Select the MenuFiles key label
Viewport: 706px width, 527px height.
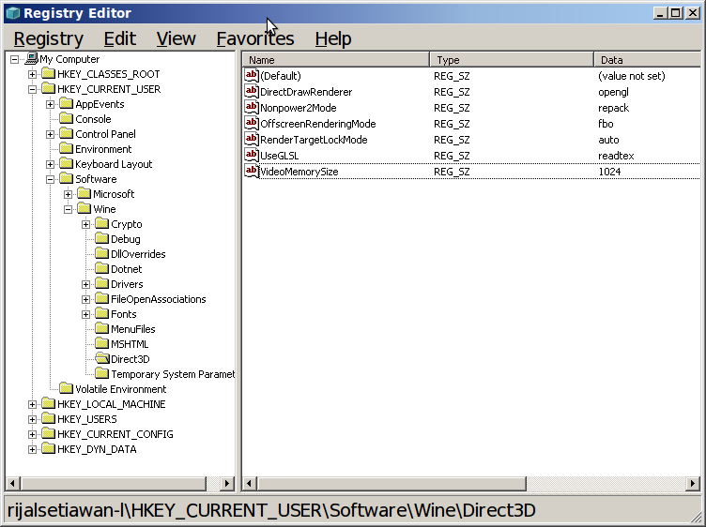tap(132, 329)
